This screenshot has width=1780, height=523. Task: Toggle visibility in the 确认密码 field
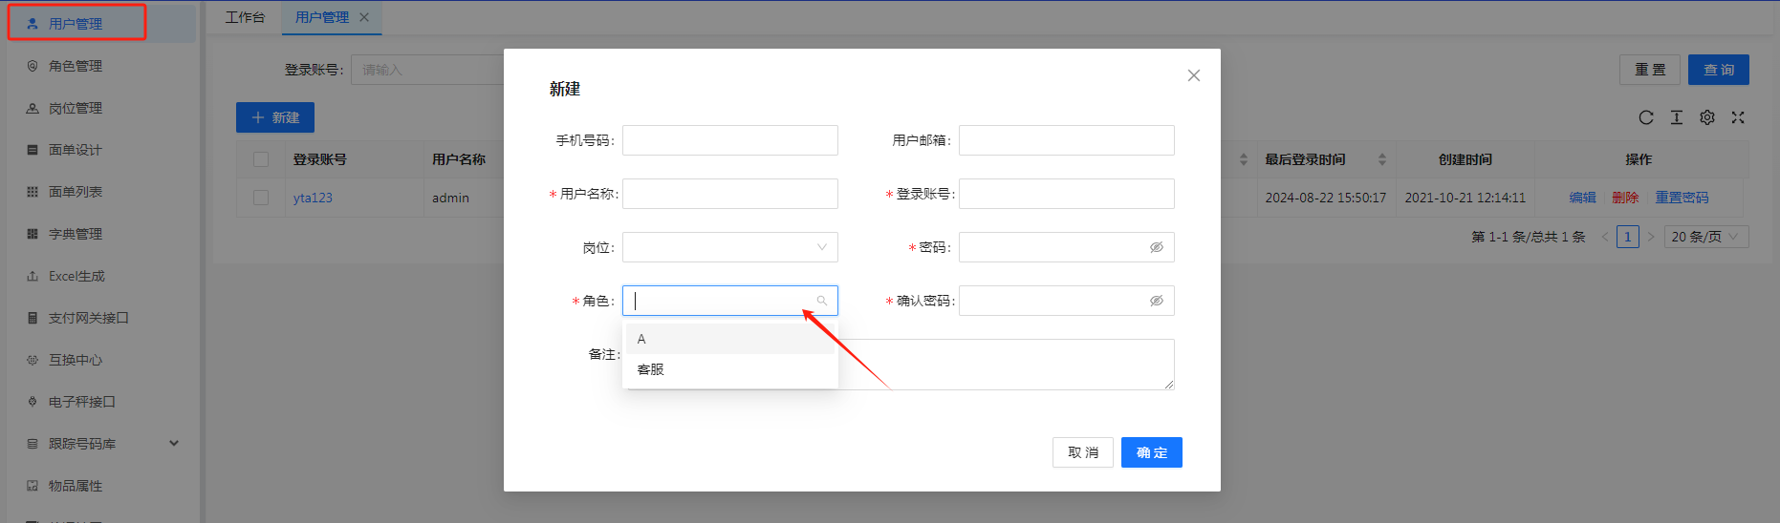(x=1156, y=301)
